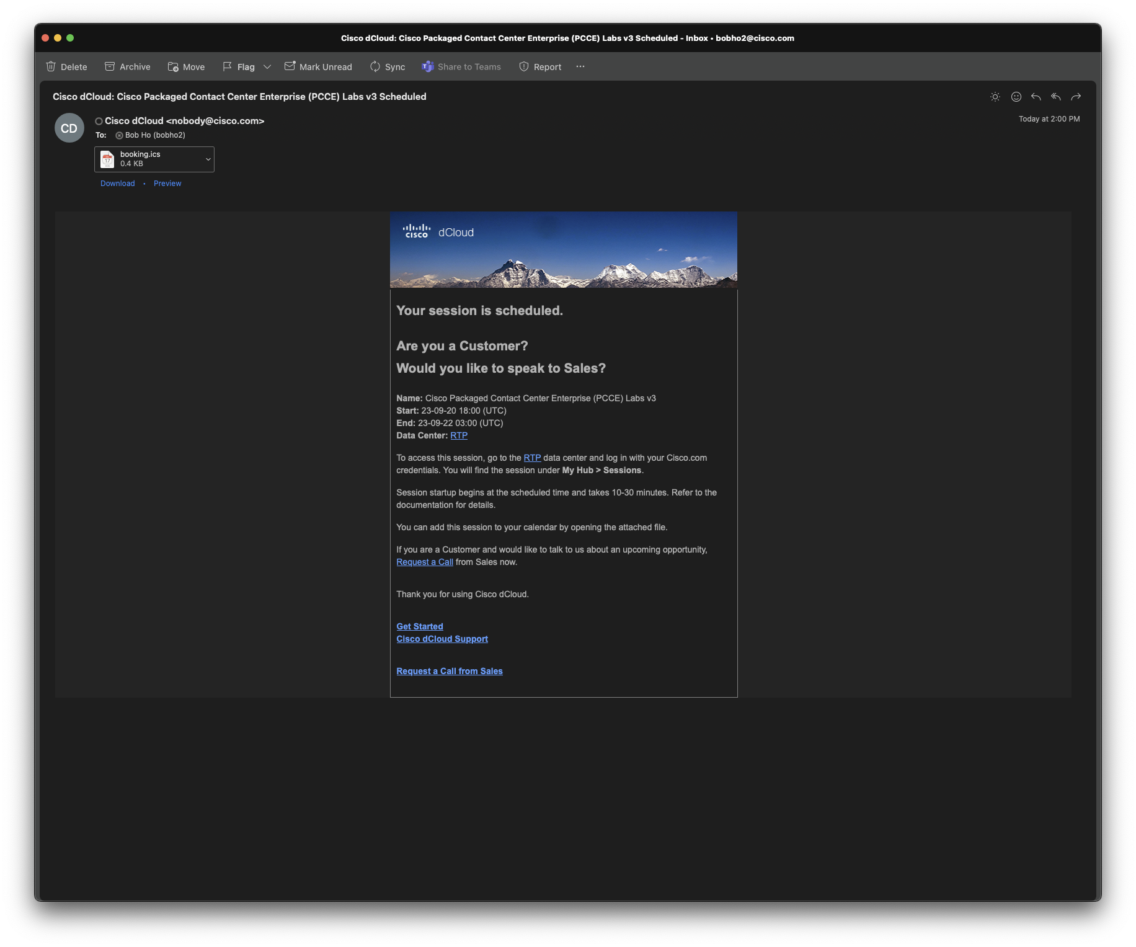Share this email to Teams
The width and height of the screenshot is (1136, 947).
point(461,67)
